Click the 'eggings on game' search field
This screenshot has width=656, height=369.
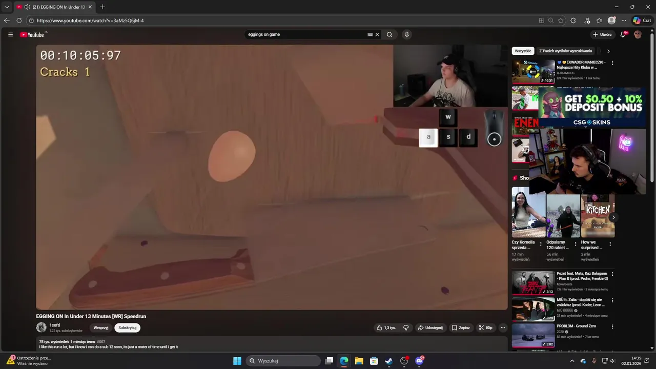[x=306, y=34]
